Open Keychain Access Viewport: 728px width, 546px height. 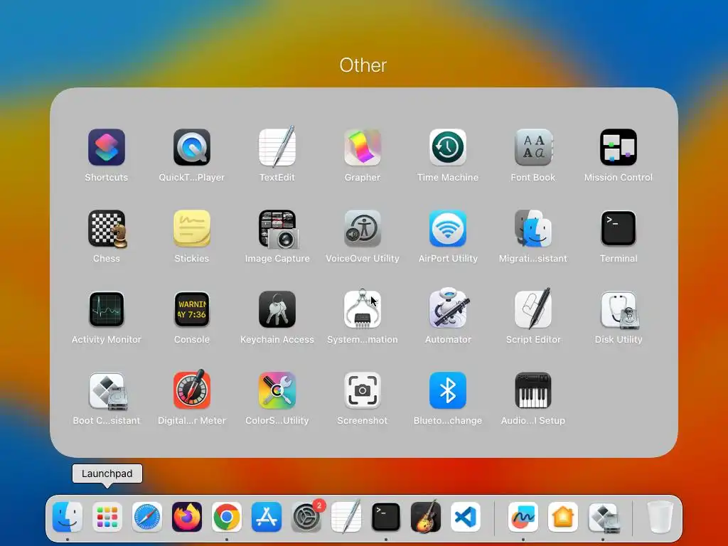tap(277, 309)
